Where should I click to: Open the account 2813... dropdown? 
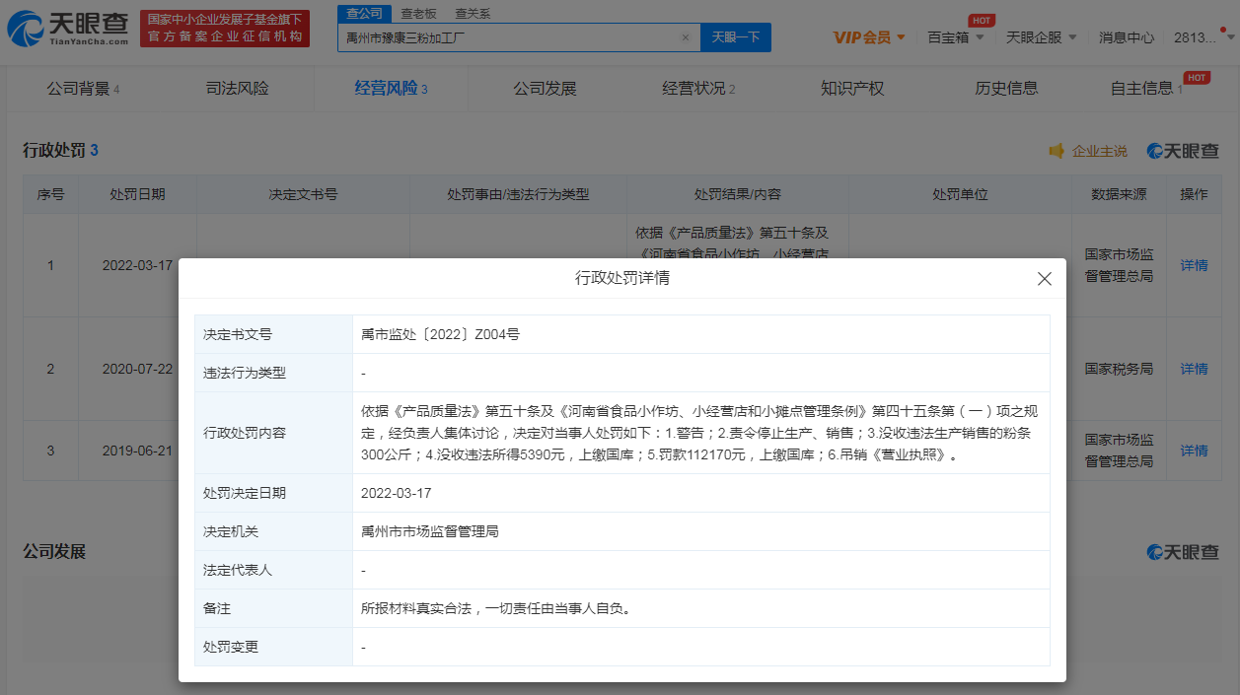1202,37
